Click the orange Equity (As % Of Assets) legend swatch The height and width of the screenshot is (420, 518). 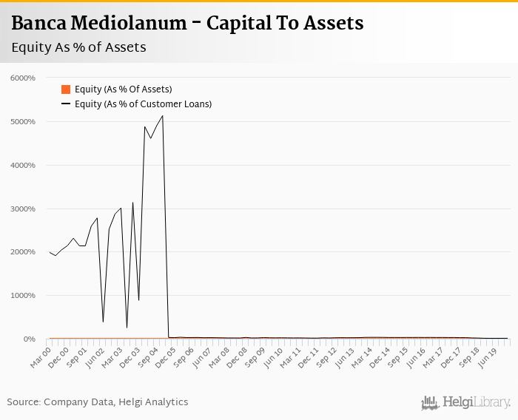coord(66,89)
